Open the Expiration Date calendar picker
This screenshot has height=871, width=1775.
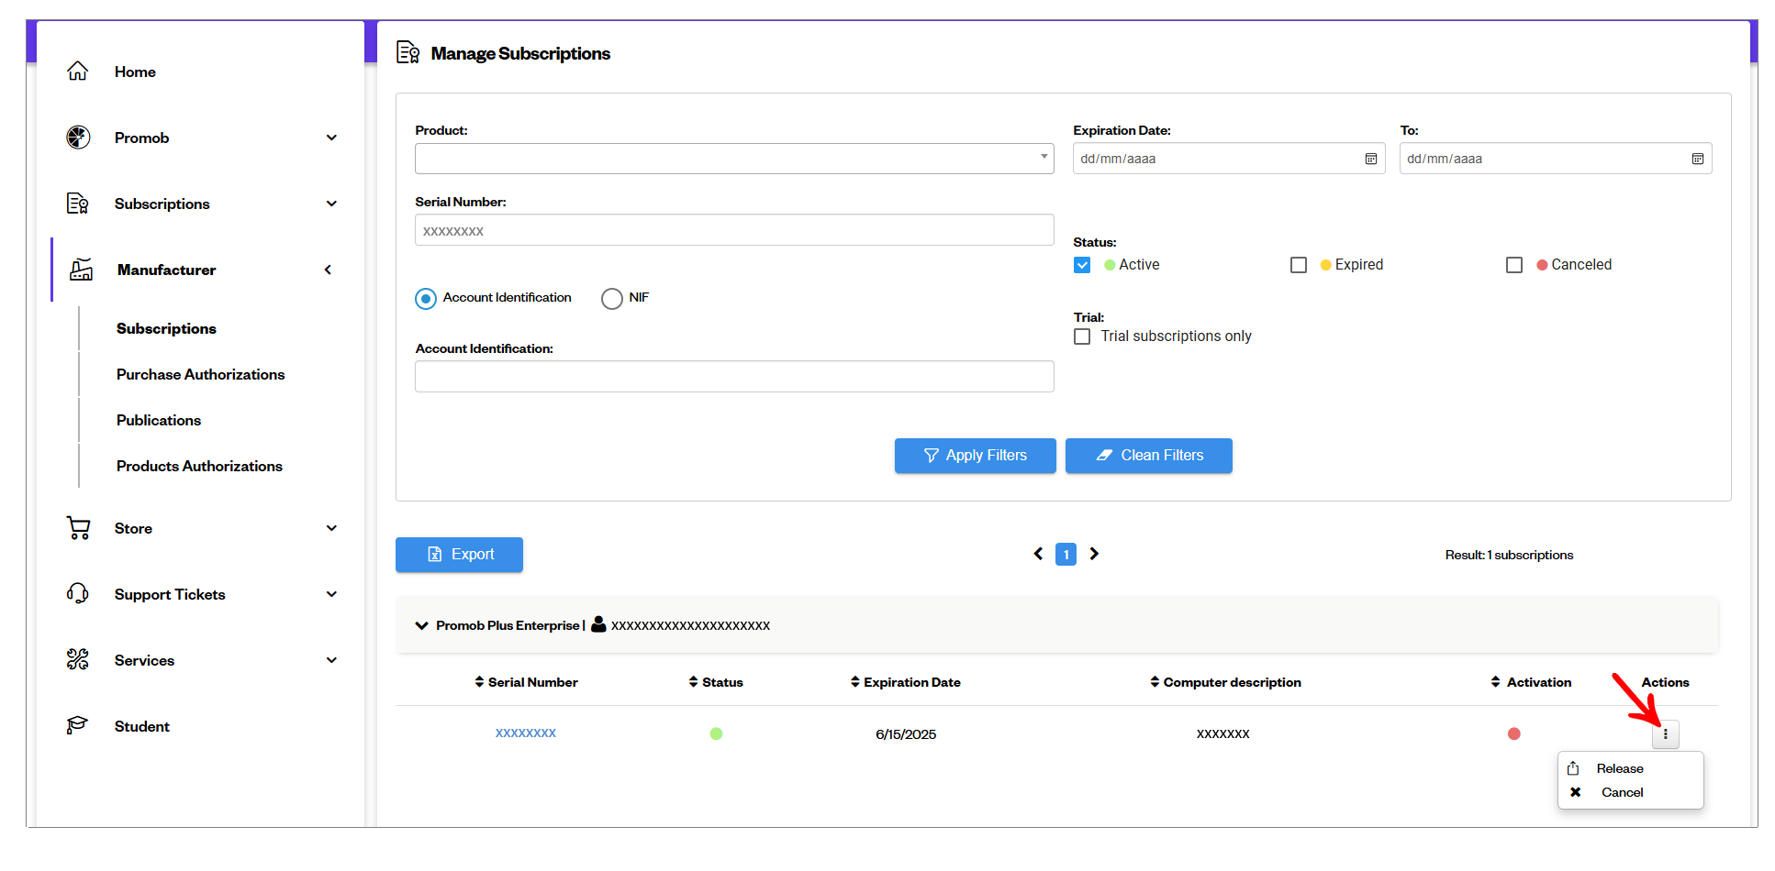(1371, 159)
